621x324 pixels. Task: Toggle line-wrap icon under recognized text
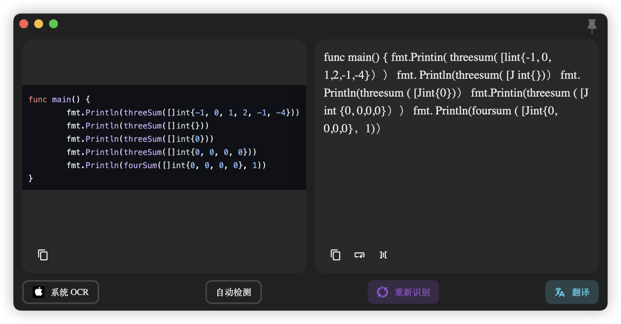click(x=360, y=255)
